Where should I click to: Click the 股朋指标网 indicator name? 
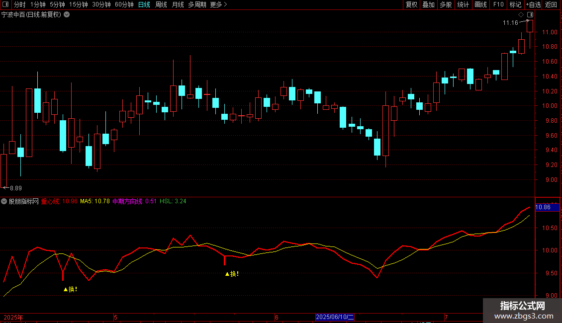24,201
